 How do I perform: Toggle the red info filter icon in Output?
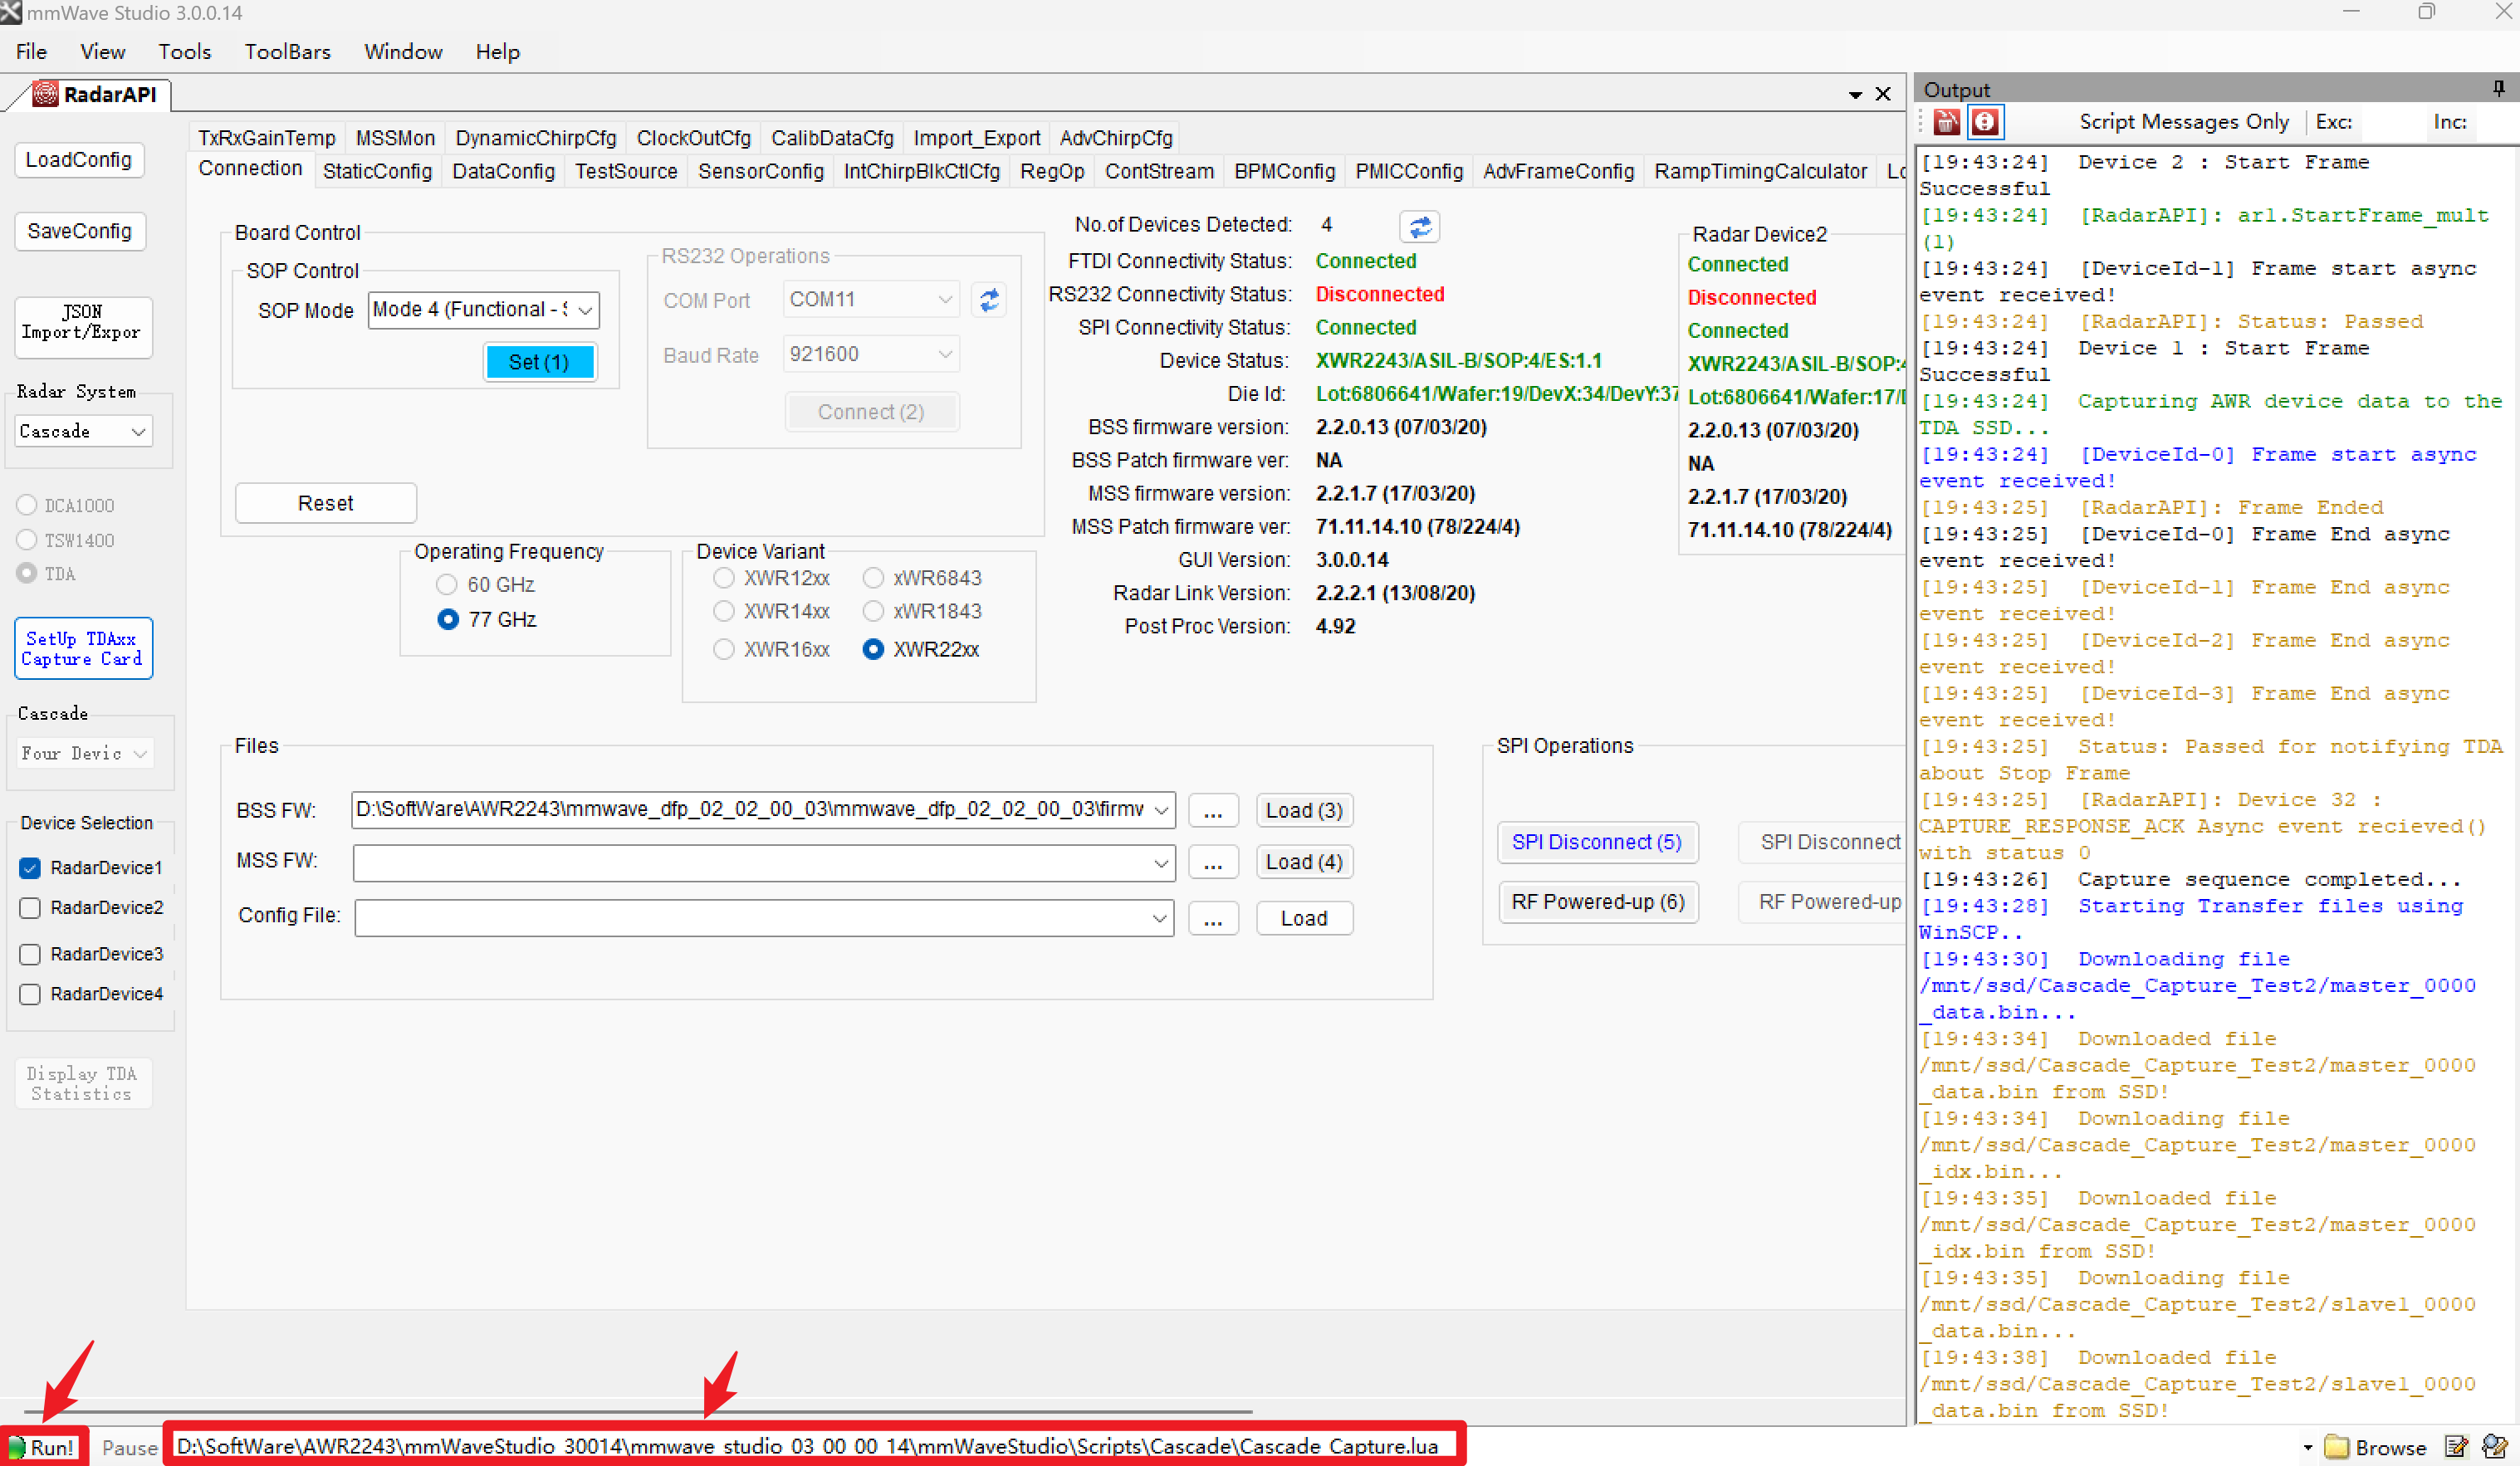click(x=1985, y=122)
